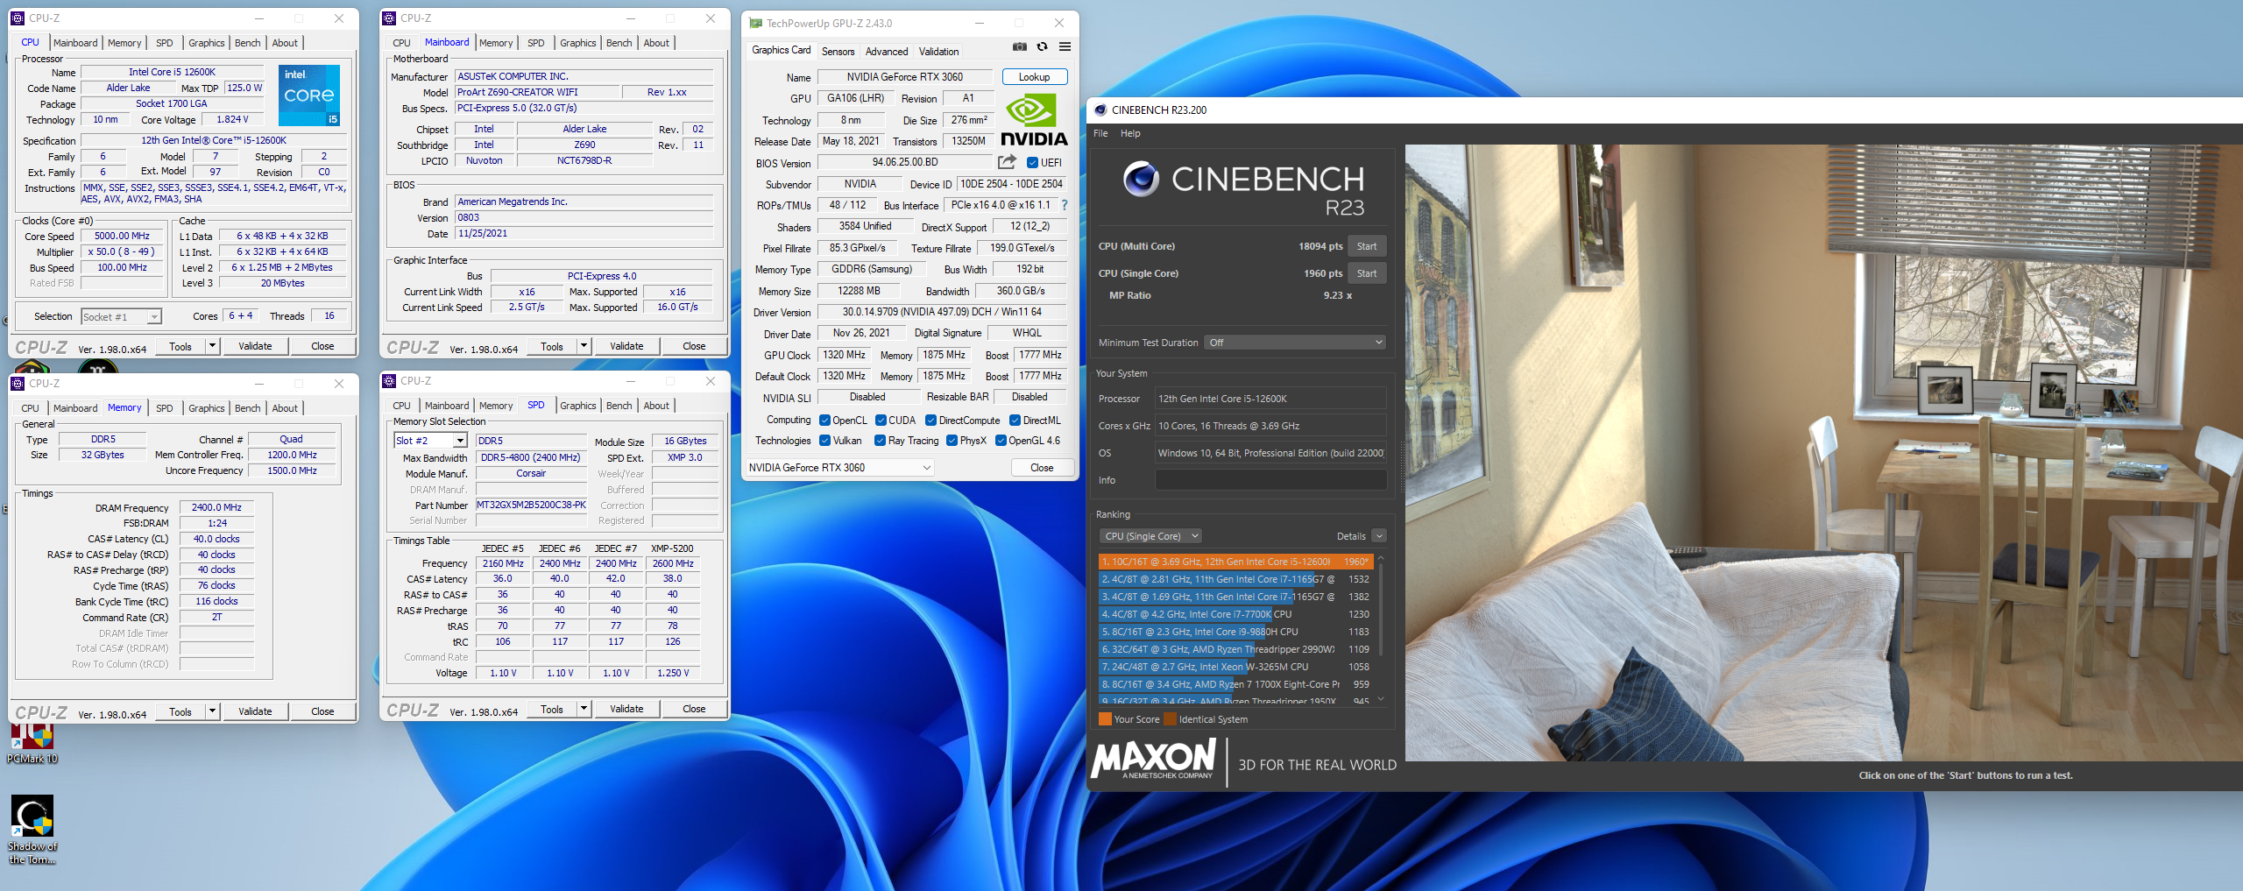Click the BIOS export share icon
The width and height of the screenshot is (2243, 891).
pos(1007,162)
